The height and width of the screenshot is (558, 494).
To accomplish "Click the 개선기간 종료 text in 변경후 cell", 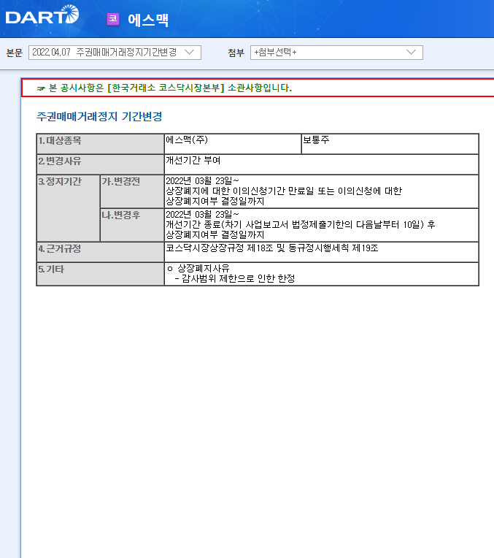I will tap(193, 224).
